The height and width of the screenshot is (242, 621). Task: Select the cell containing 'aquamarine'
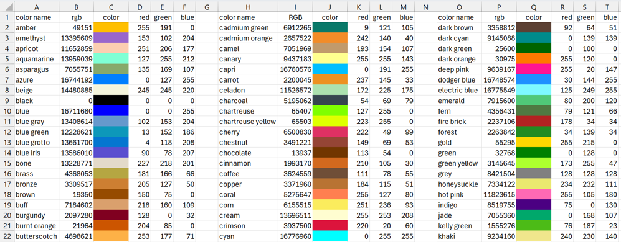click(36, 59)
